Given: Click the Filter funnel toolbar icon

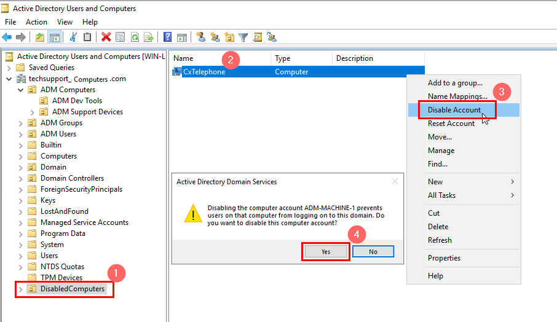Looking at the screenshot, I should coord(243,37).
